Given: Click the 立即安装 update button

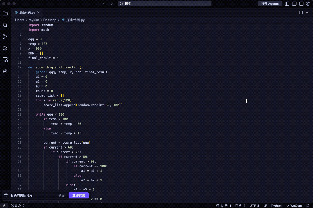Looking at the screenshot, I should click(x=79, y=195).
